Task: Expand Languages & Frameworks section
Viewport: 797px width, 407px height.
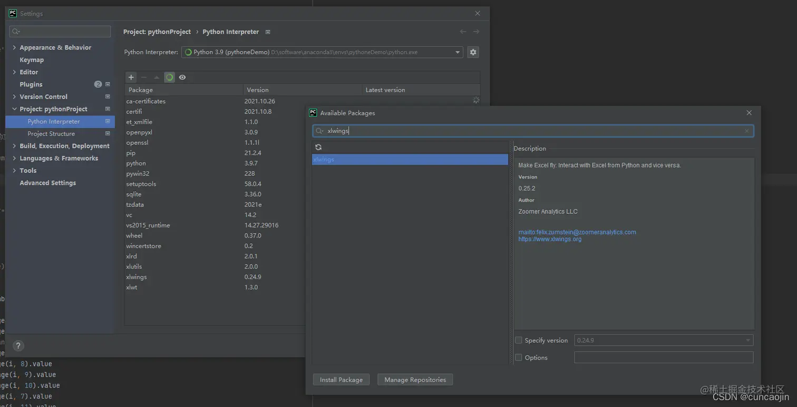Action: point(14,158)
